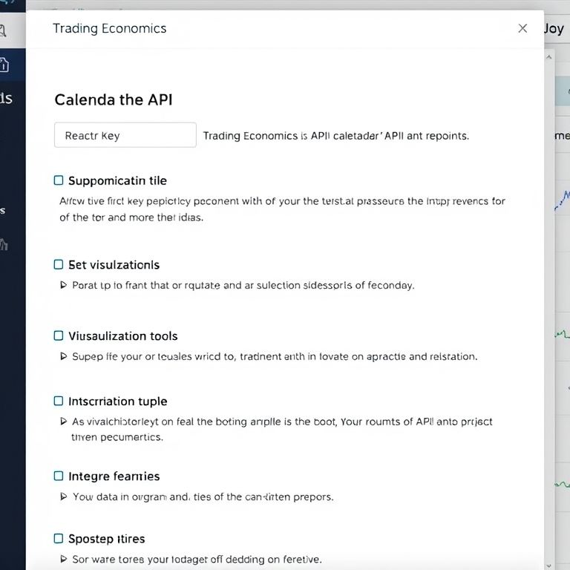
Task: Toggle the Viusaulization tools checkbox
Action: click(59, 335)
